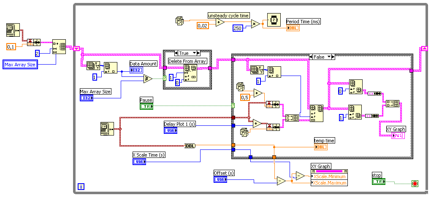Click the XScale.Minimum property row
The image size is (431, 198).
pyautogui.click(x=329, y=176)
